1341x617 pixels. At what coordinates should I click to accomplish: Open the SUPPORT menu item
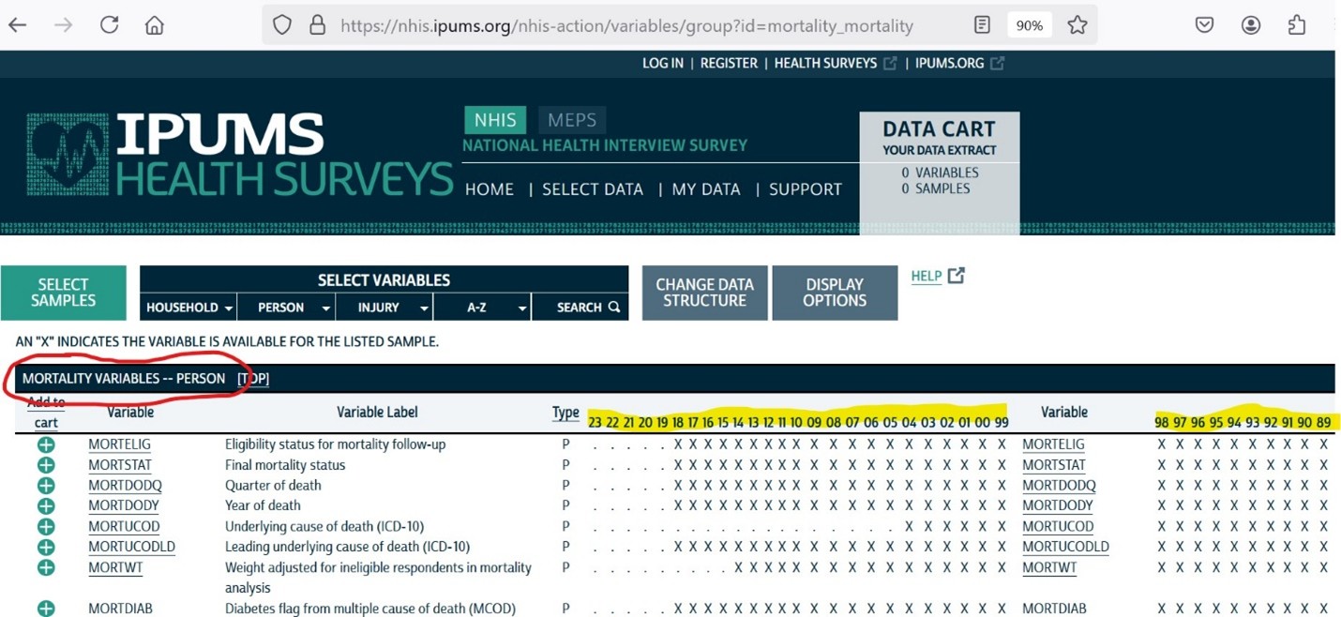[x=806, y=189]
